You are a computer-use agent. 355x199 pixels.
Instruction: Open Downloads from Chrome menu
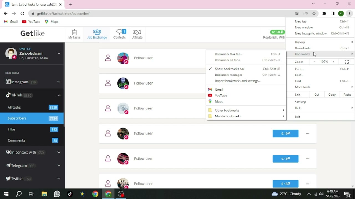[x=321, y=48]
